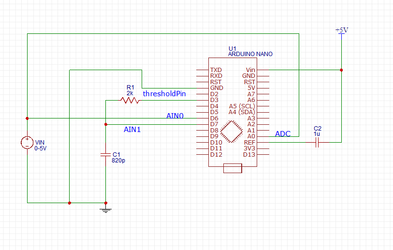Click the thresholdPin net label

point(164,94)
